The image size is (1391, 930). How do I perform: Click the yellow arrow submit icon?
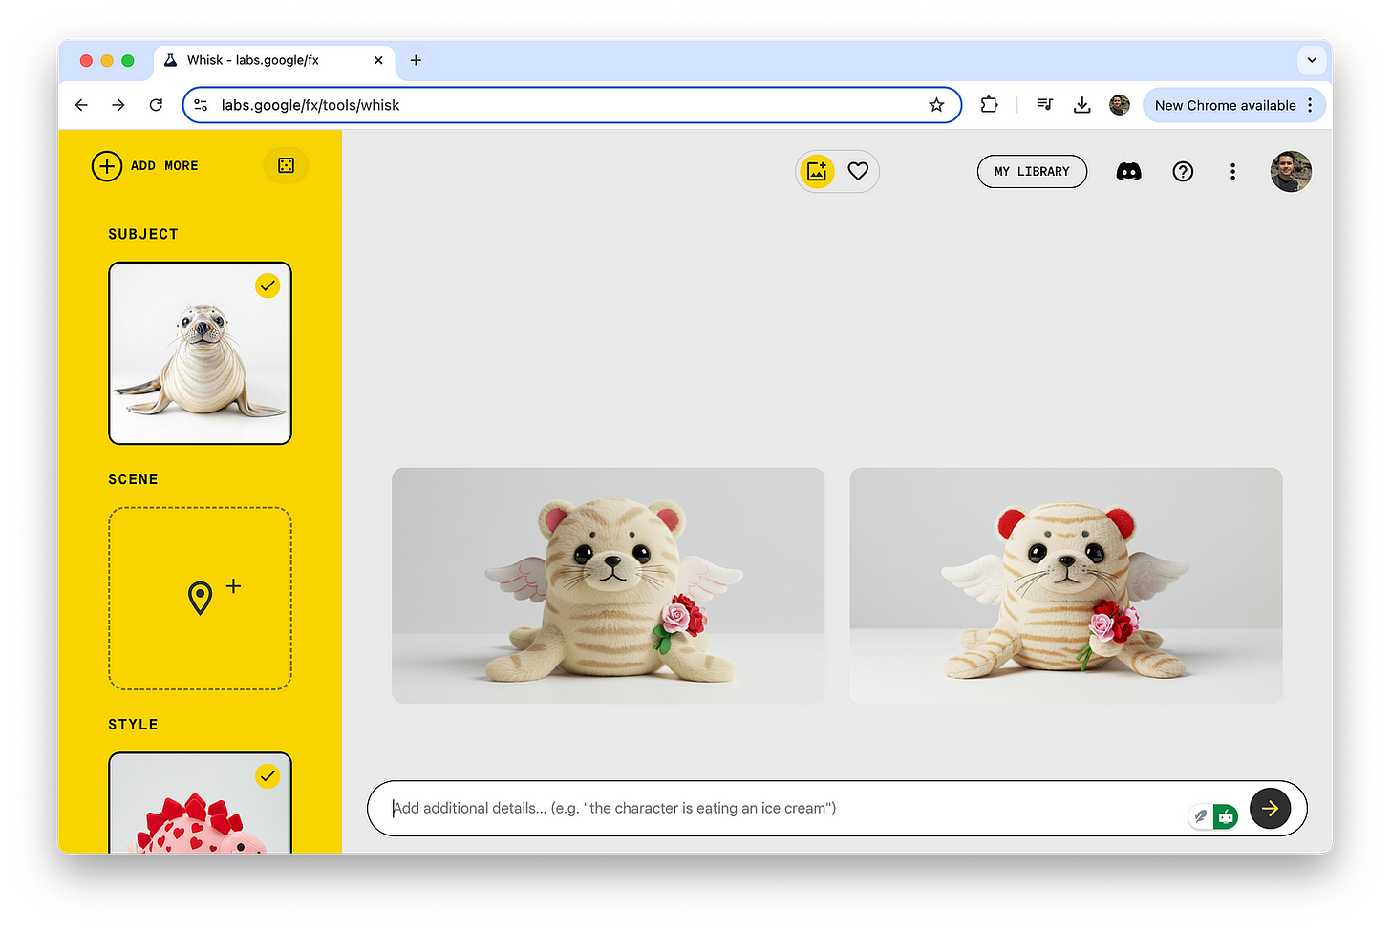pos(1271,808)
